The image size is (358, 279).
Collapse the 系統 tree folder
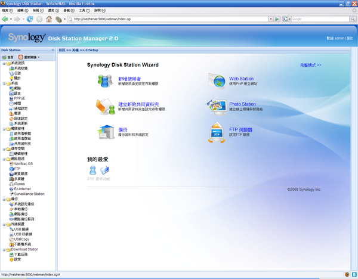coord(4,83)
